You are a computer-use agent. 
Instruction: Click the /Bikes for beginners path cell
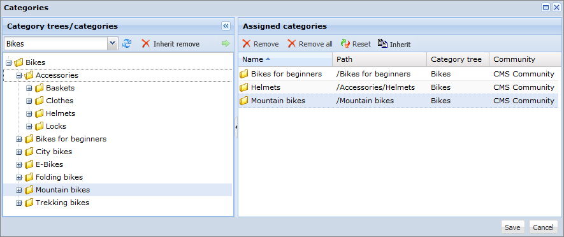pos(373,74)
